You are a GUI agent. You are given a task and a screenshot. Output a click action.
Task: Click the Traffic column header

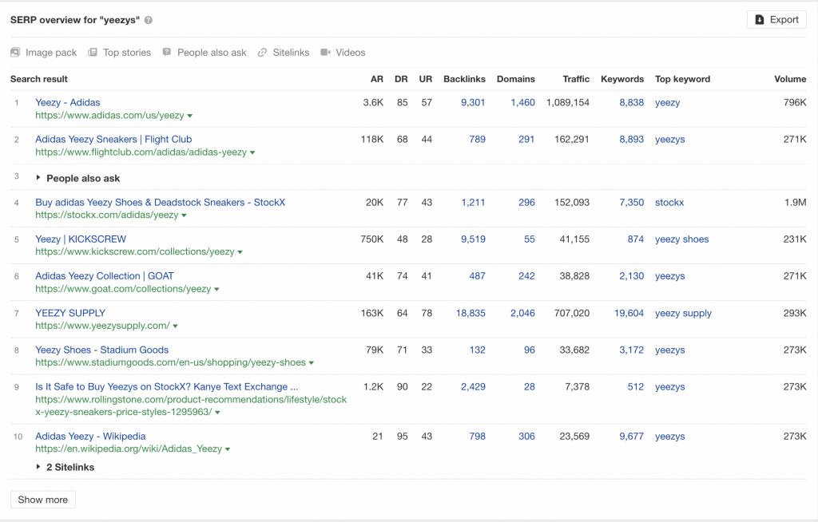pyautogui.click(x=576, y=79)
